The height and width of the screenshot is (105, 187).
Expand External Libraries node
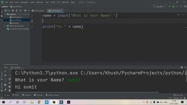coord(5,26)
